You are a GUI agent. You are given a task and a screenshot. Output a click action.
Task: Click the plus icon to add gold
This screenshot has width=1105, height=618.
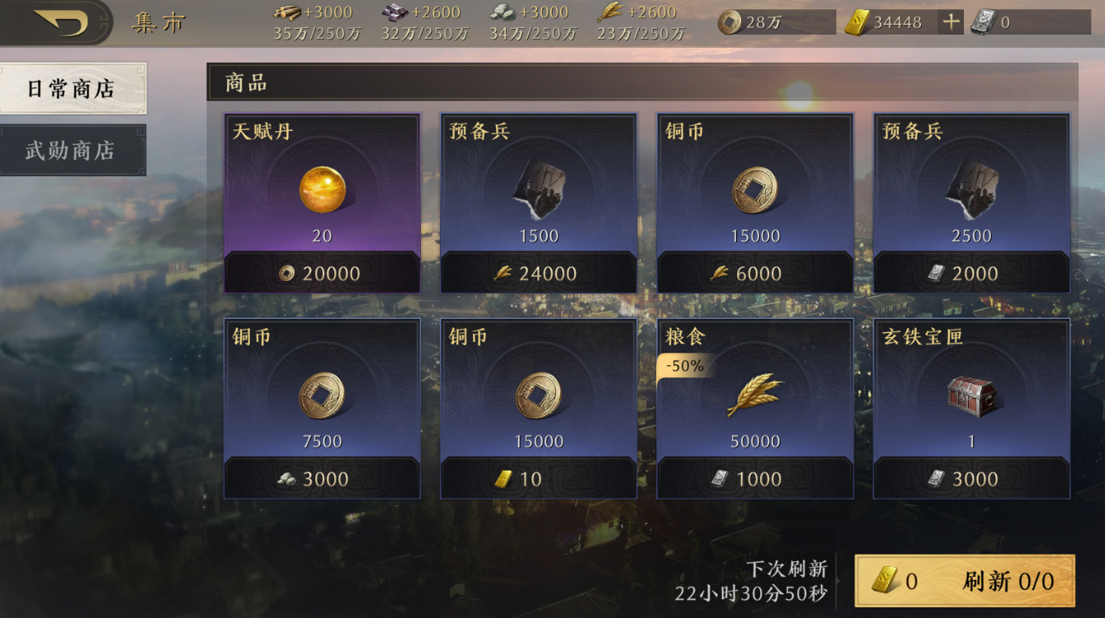click(952, 22)
